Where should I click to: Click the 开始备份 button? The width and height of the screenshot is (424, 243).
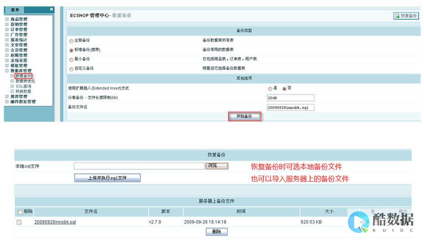(x=244, y=116)
